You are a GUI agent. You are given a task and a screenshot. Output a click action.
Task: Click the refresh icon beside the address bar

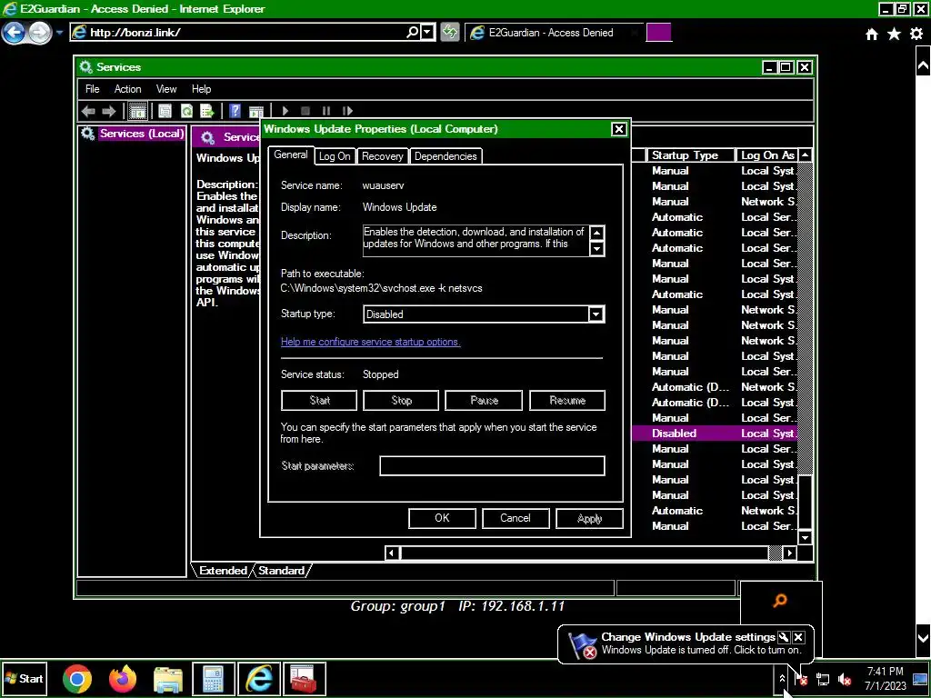click(450, 32)
